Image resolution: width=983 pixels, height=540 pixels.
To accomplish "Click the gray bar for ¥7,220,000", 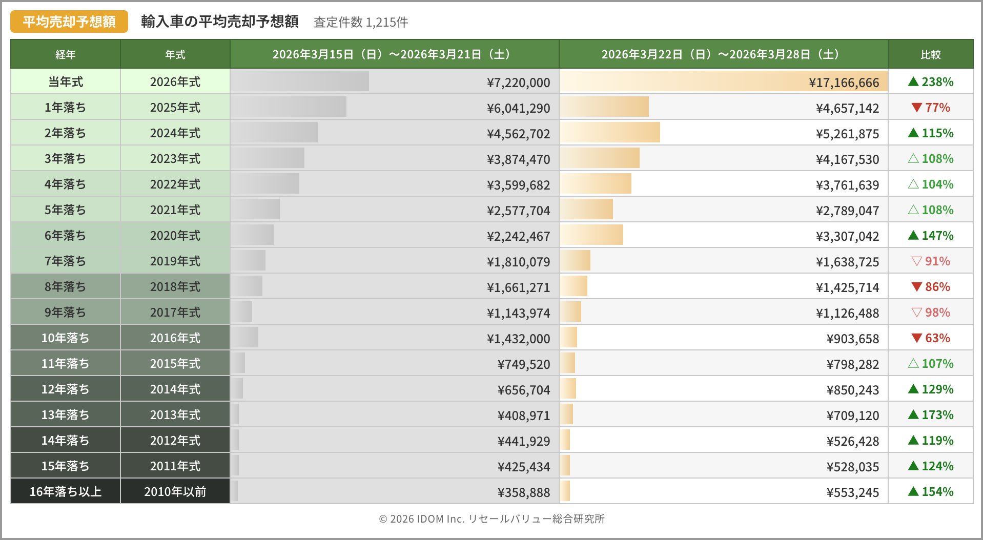I will click(x=300, y=81).
